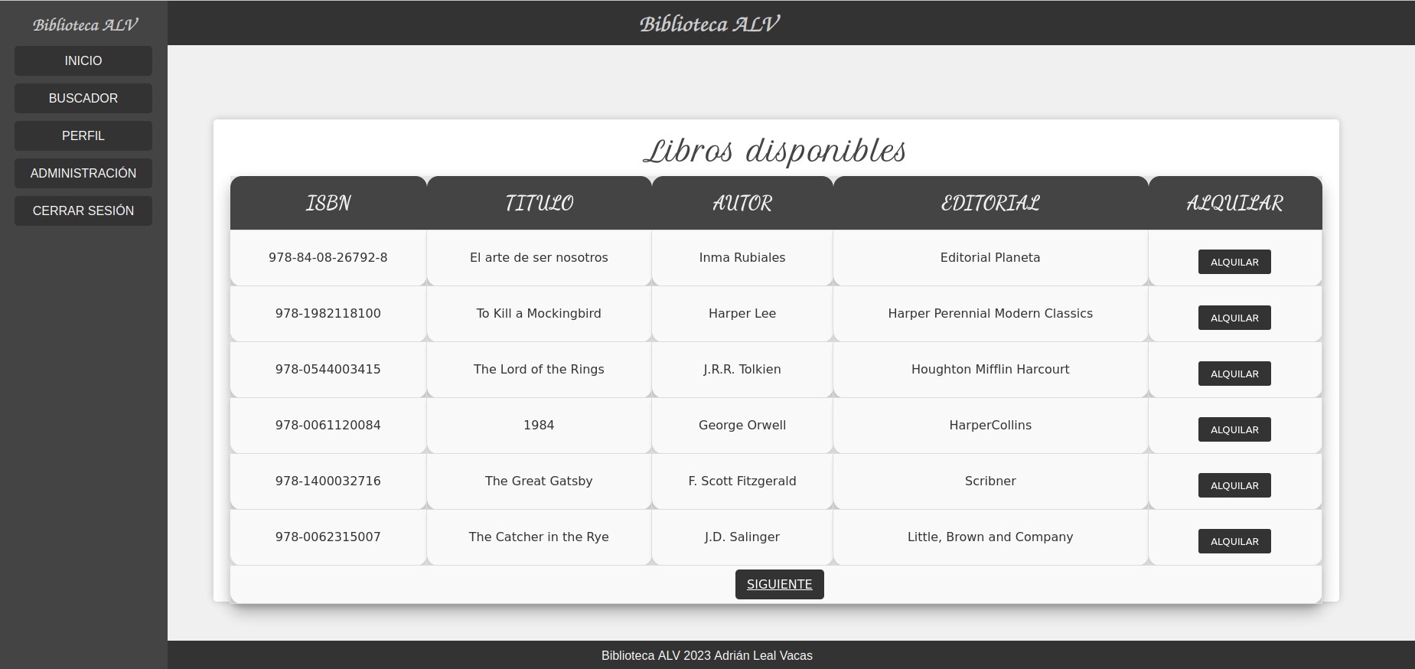Click author J.R.R. Tolkien
The height and width of the screenshot is (669, 1415).
pyautogui.click(x=742, y=369)
